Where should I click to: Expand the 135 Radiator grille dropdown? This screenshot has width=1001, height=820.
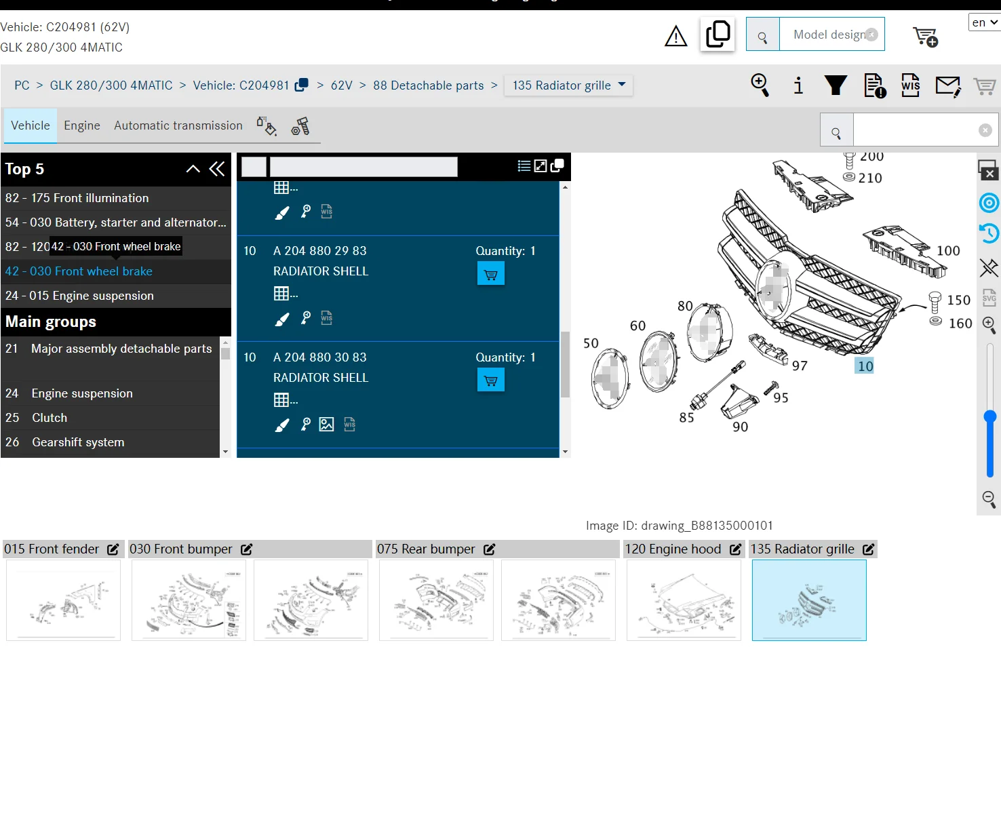[x=568, y=85]
